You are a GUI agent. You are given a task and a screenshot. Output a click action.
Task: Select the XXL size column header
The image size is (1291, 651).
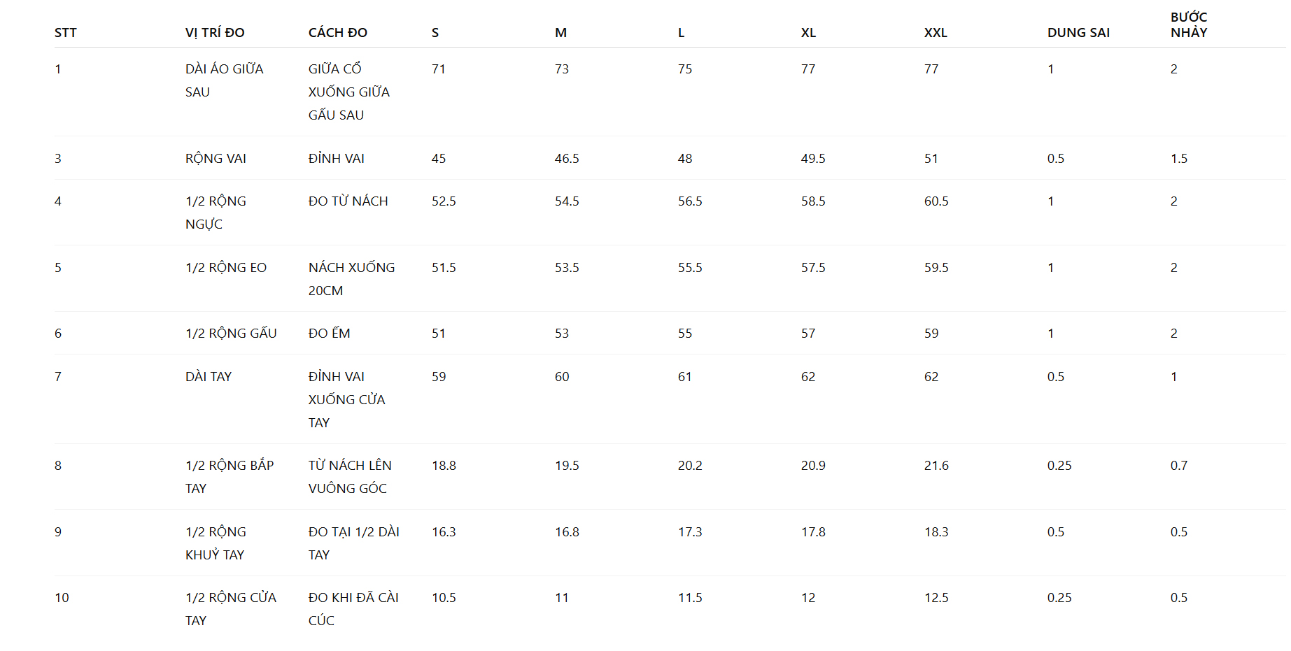click(x=936, y=33)
